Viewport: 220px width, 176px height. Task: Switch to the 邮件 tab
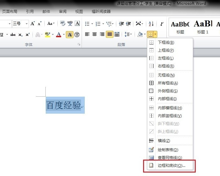point(46,11)
